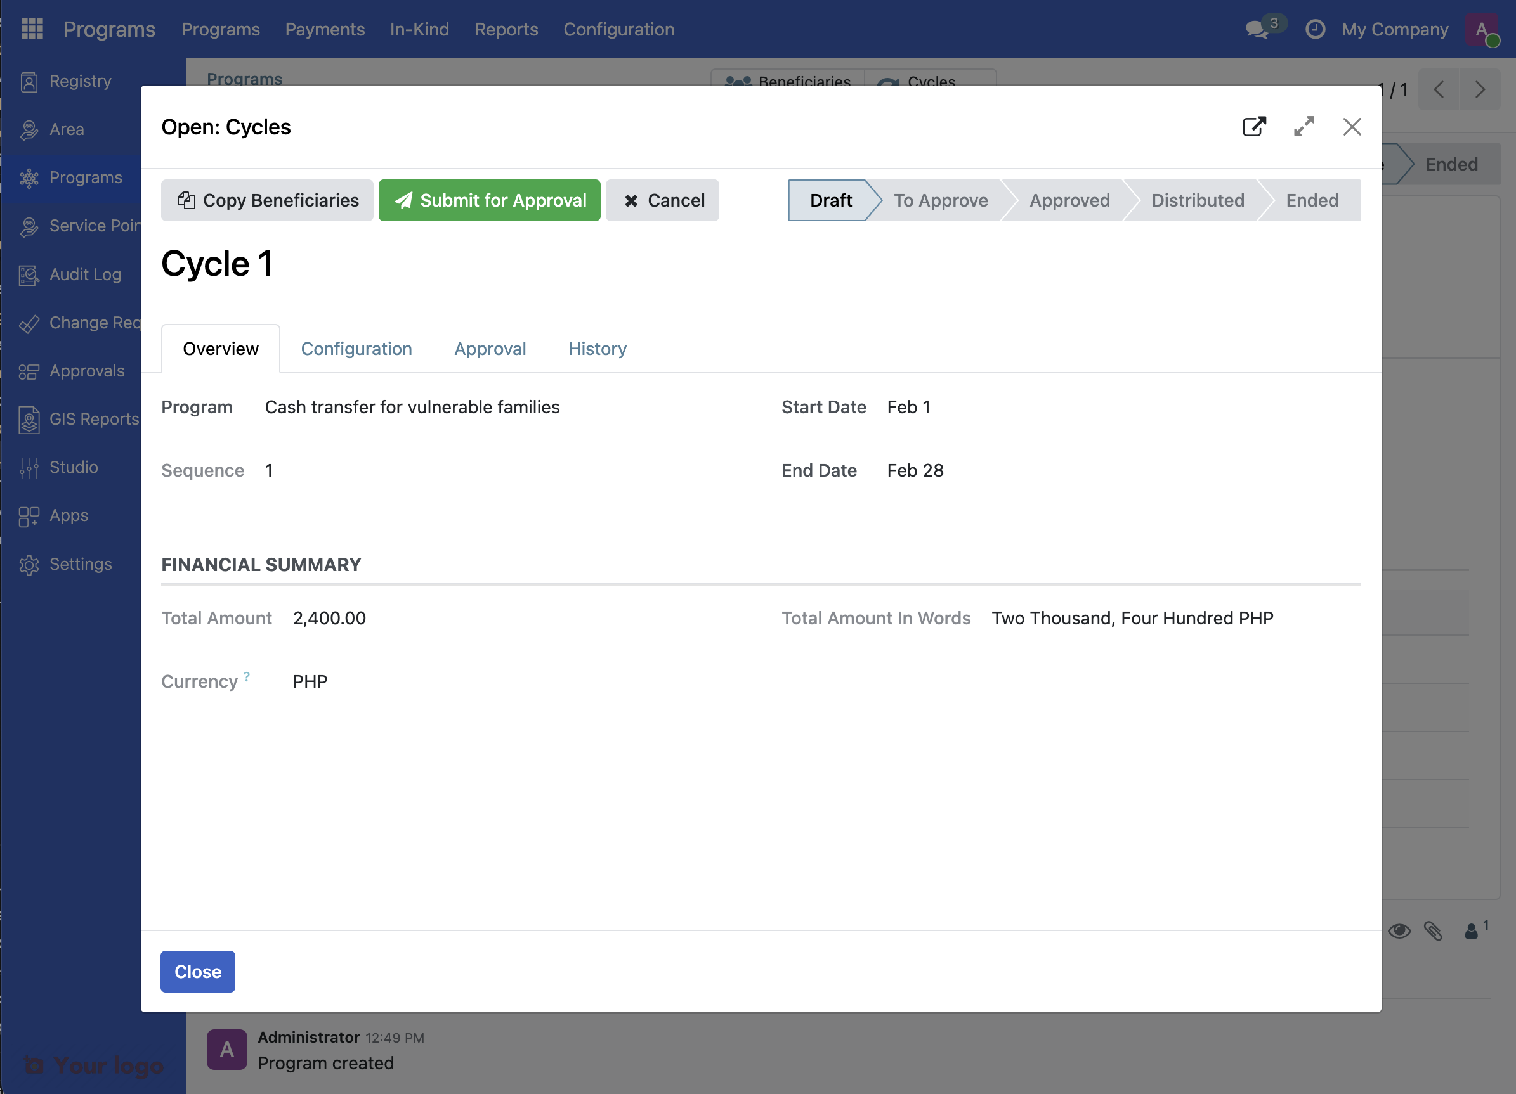The height and width of the screenshot is (1094, 1516).
Task: Select the Distributed status stage
Action: point(1197,200)
